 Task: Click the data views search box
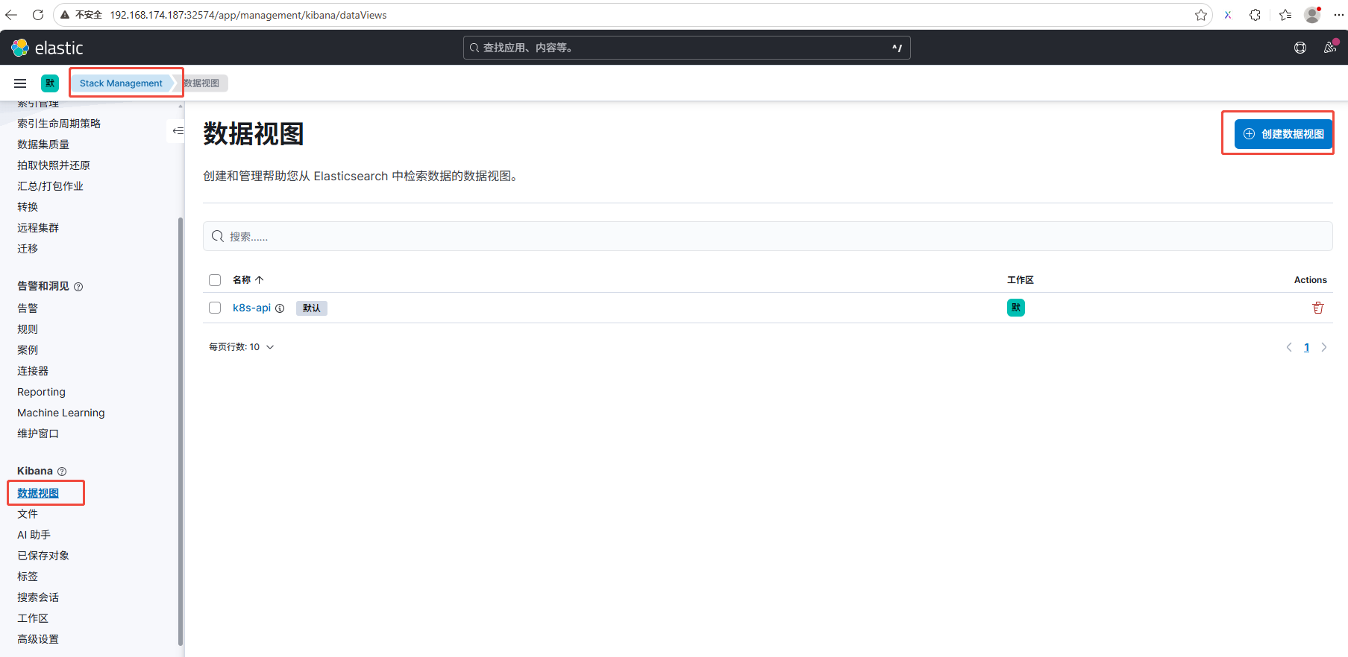[x=768, y=236]
